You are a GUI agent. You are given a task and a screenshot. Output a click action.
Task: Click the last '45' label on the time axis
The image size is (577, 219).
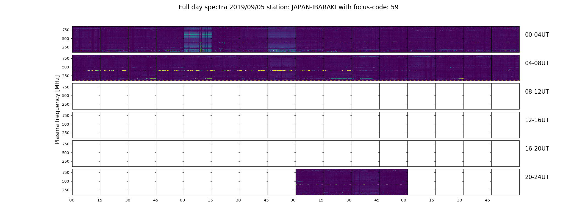[487, 200]
